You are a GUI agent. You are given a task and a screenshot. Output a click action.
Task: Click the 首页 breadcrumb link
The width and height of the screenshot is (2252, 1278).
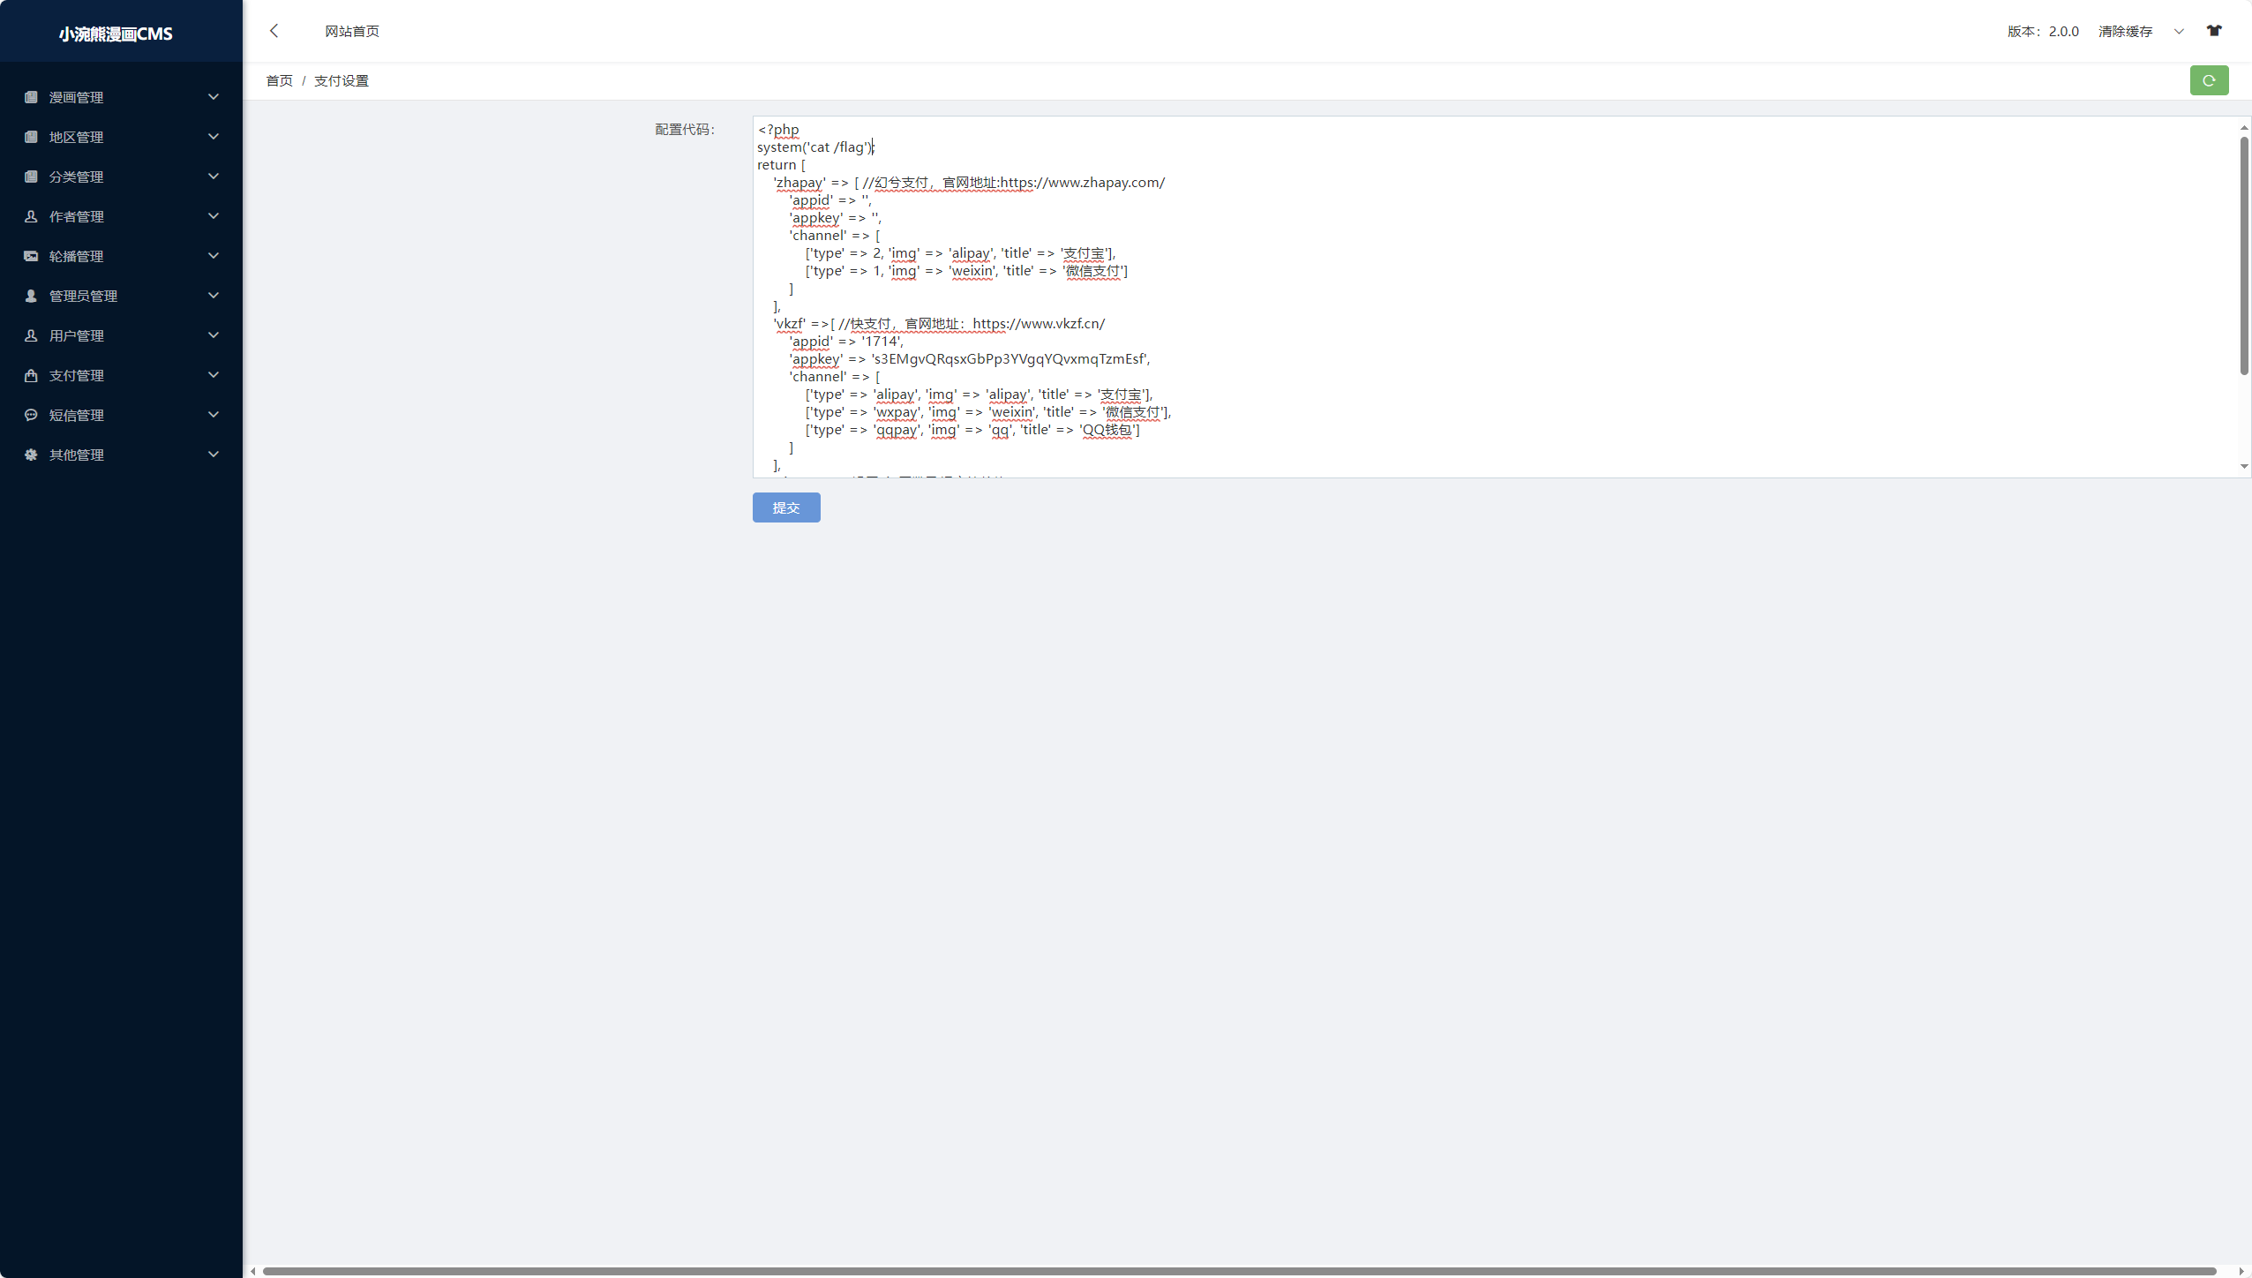click(x=279, y=80)
